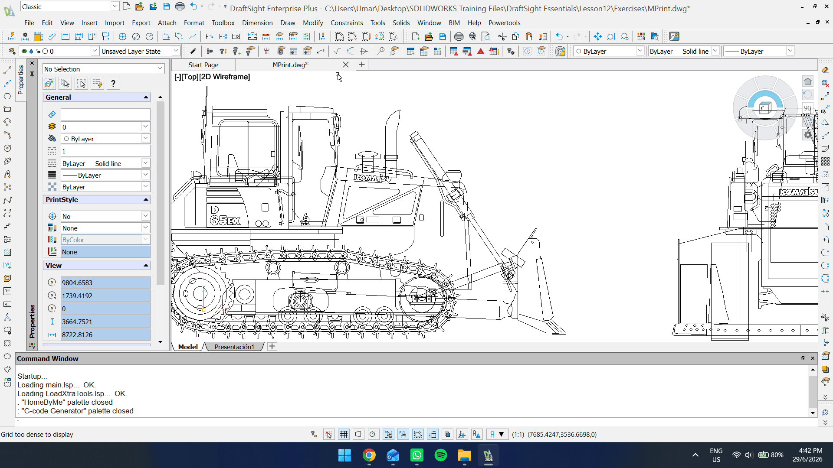
Task: Open the ByLayer line color dropdown
Action: 609,51
